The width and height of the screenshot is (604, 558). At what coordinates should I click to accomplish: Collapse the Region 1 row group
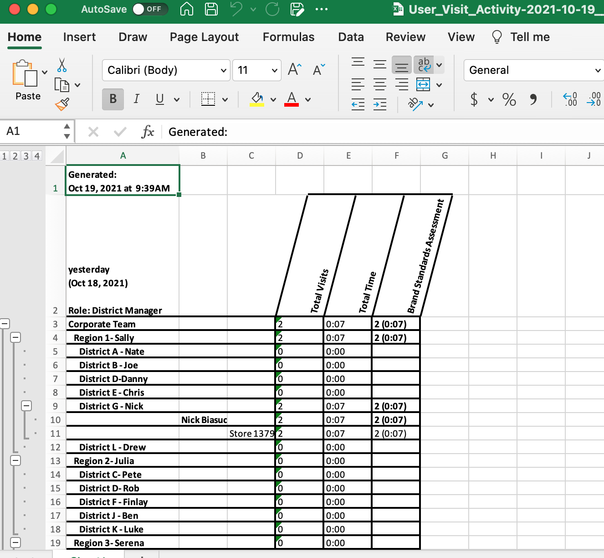16,337
